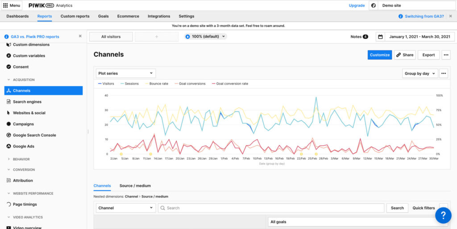The image size is (457, 229).
Task: Hide the Goal conversion rate series
Action: tap(229, 84)
